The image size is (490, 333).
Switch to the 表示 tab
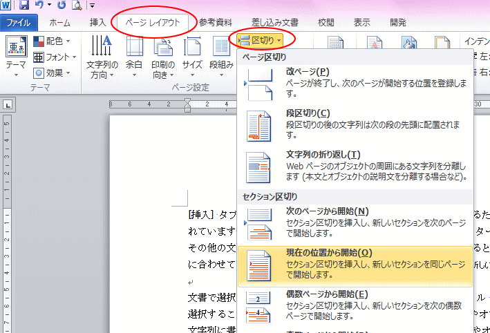[362, 23]
